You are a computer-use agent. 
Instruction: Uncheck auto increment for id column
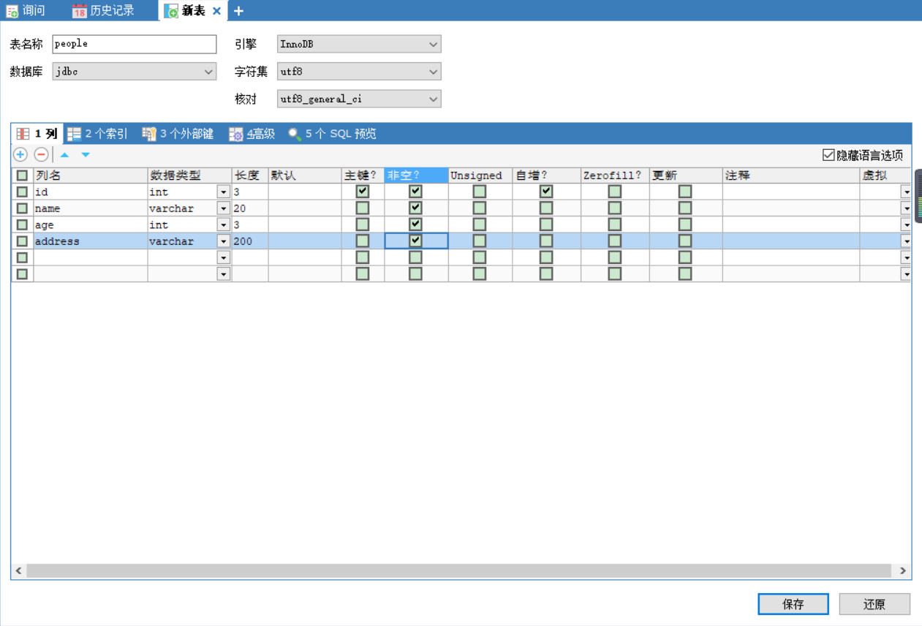(x=546, y=192)
